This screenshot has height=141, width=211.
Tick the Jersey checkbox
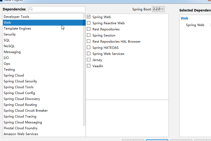tap(88, 60)
